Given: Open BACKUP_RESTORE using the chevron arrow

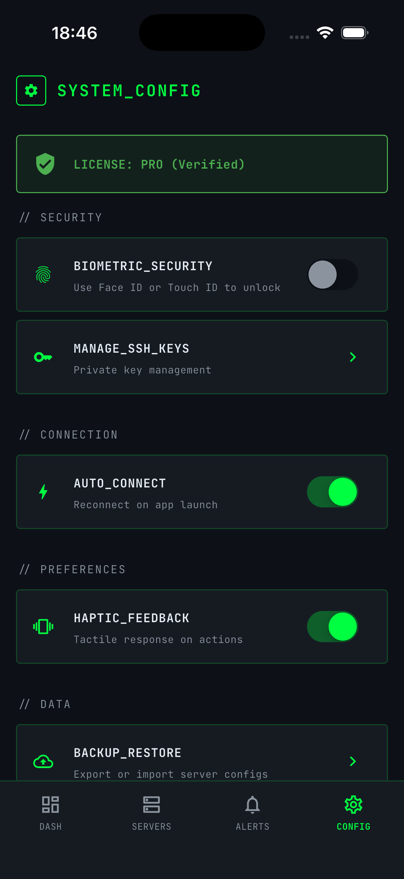Looking at the screenshot, I should click(353, 761).
